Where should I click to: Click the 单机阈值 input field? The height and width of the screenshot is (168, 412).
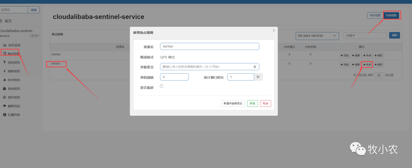click(x=174, y=77)
